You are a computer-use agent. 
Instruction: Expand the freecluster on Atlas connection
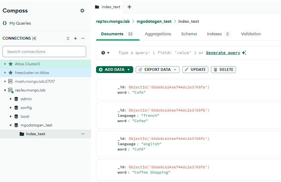[x=5, y=73]
